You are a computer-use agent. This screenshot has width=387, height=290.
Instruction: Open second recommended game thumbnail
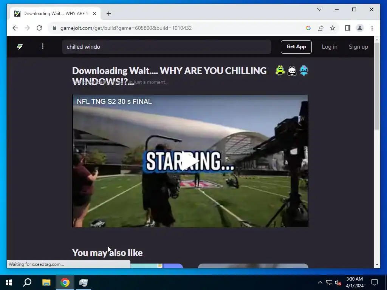point(253,265)
